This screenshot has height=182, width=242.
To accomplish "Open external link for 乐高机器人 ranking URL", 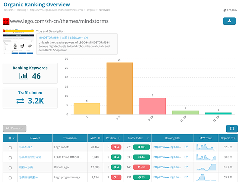I will (186, 147).
